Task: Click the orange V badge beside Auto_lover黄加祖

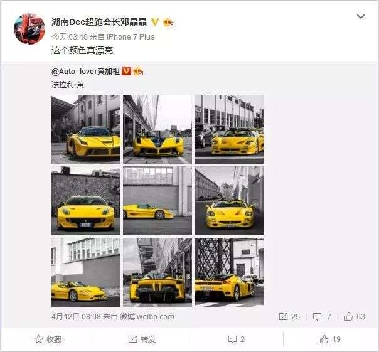Action: pyautogui.click(x=126, y=71)
